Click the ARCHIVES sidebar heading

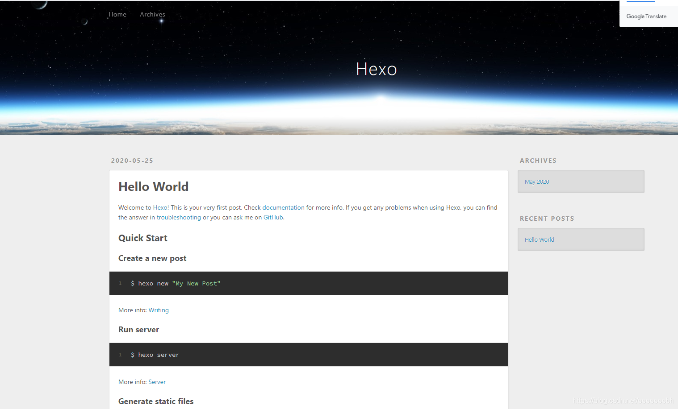coord(538,161)
